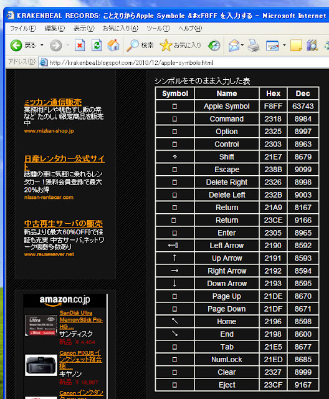Click the Forward arrow button
The image size is (329, 399).
pos(55,46)
